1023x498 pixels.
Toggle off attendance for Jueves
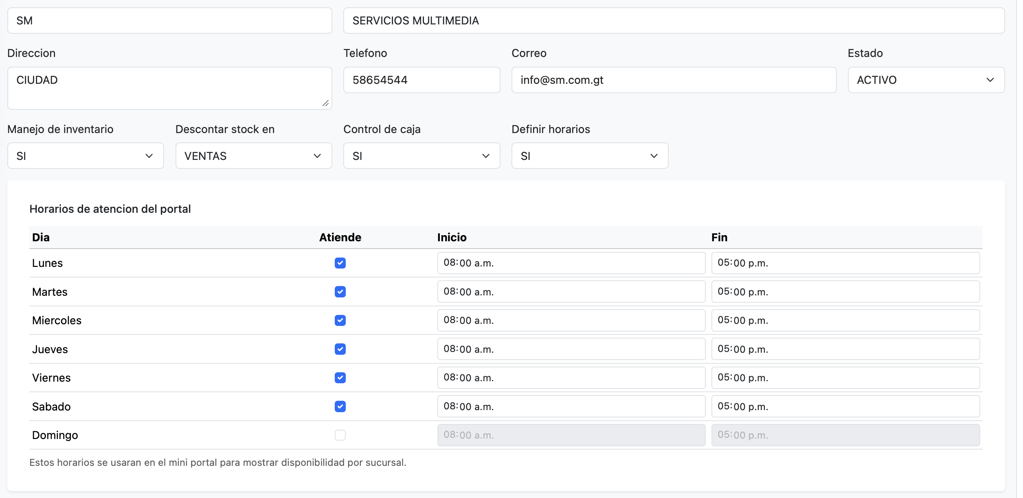point(340,349)
